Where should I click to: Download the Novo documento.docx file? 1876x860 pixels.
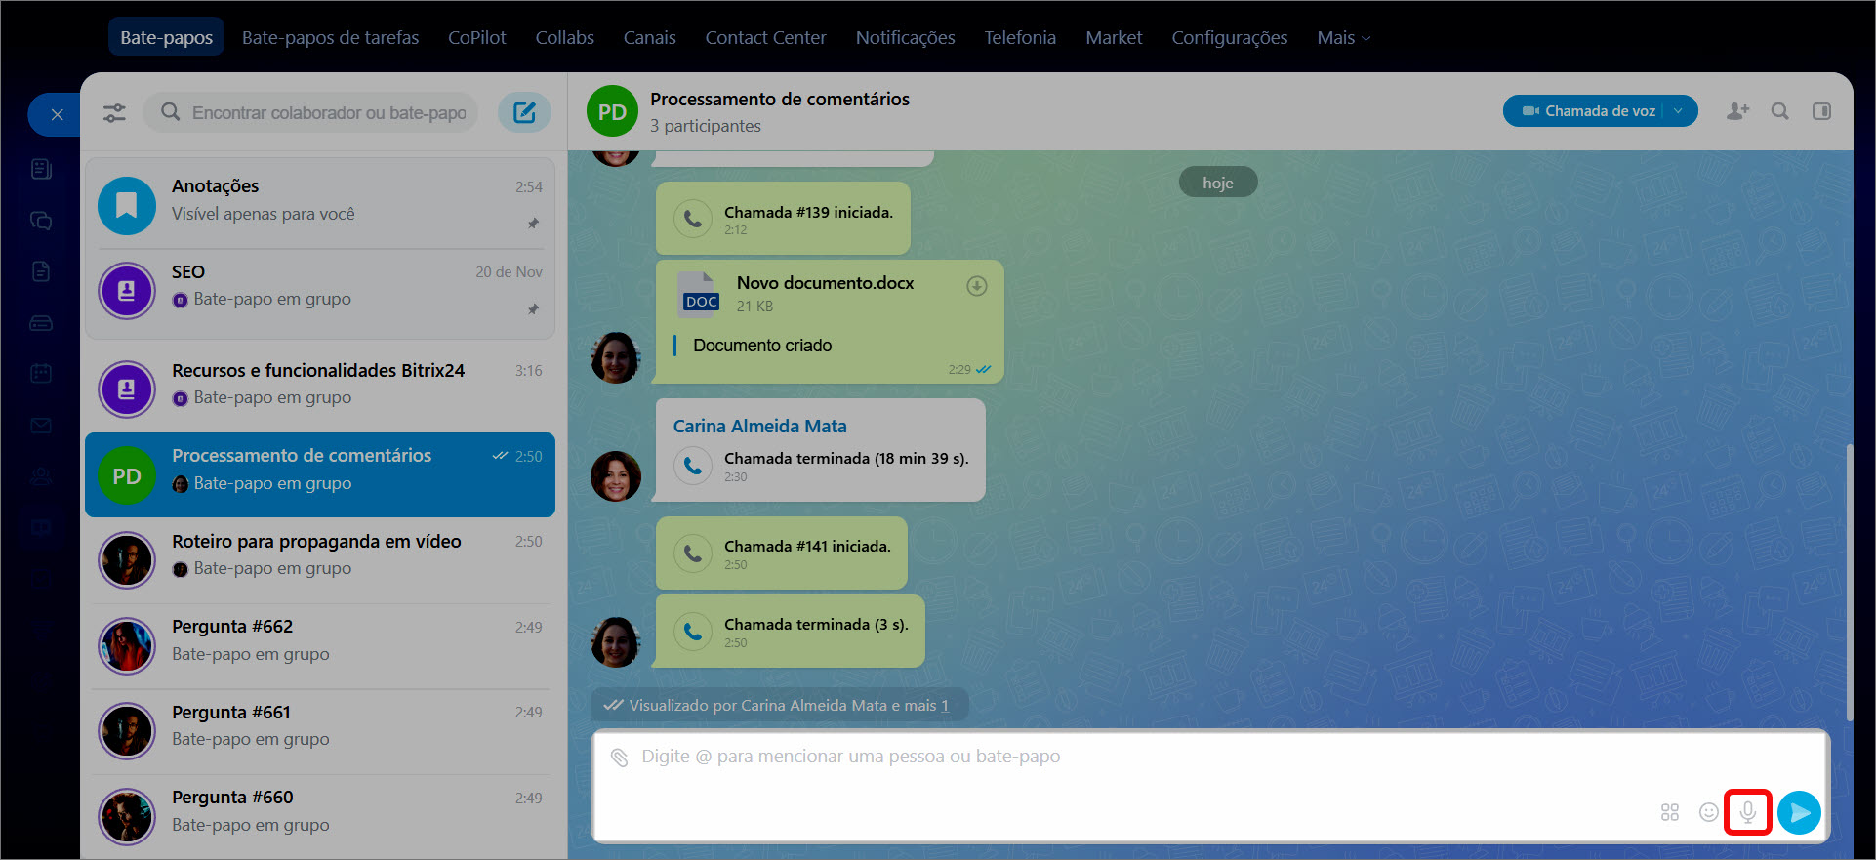coord(976,286)
